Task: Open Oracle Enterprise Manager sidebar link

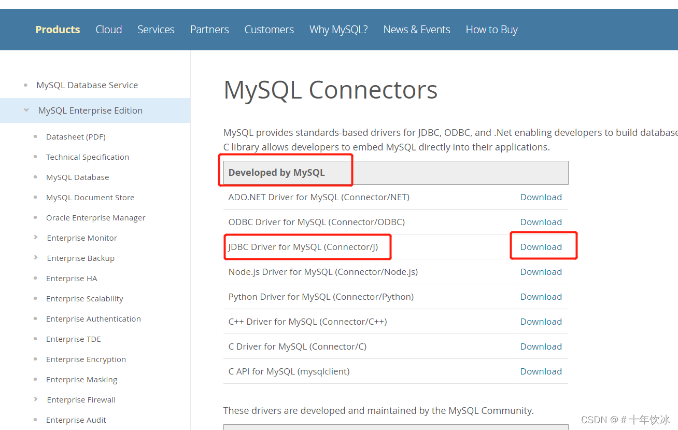Action: pyautogui.click(x=96, y=218)
